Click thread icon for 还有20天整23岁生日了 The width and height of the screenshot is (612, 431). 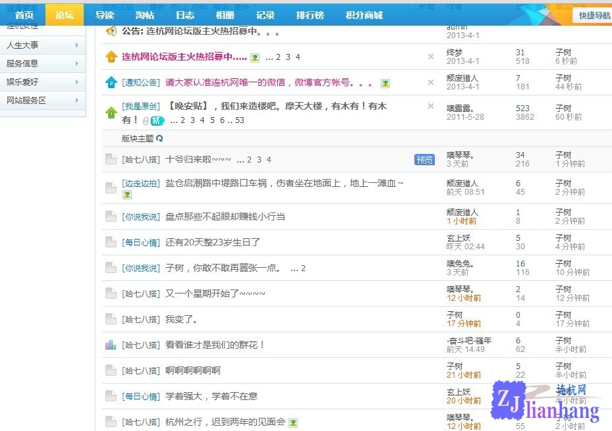[111, 242]
